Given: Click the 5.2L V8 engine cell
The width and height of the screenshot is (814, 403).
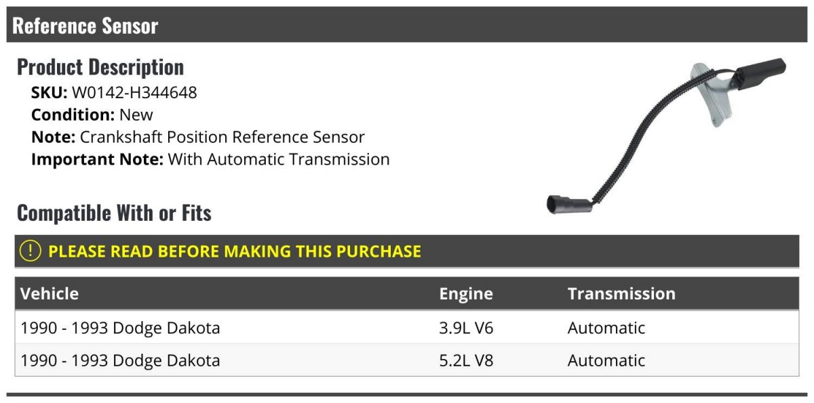Looking at the screenshot, I should pyautogui.click(x=466, y=360).
